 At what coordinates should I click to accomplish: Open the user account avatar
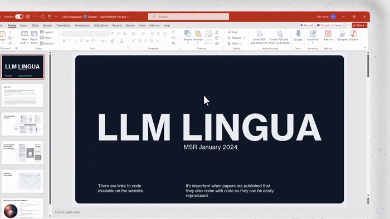pyautogui.click(x=333, y=17)
